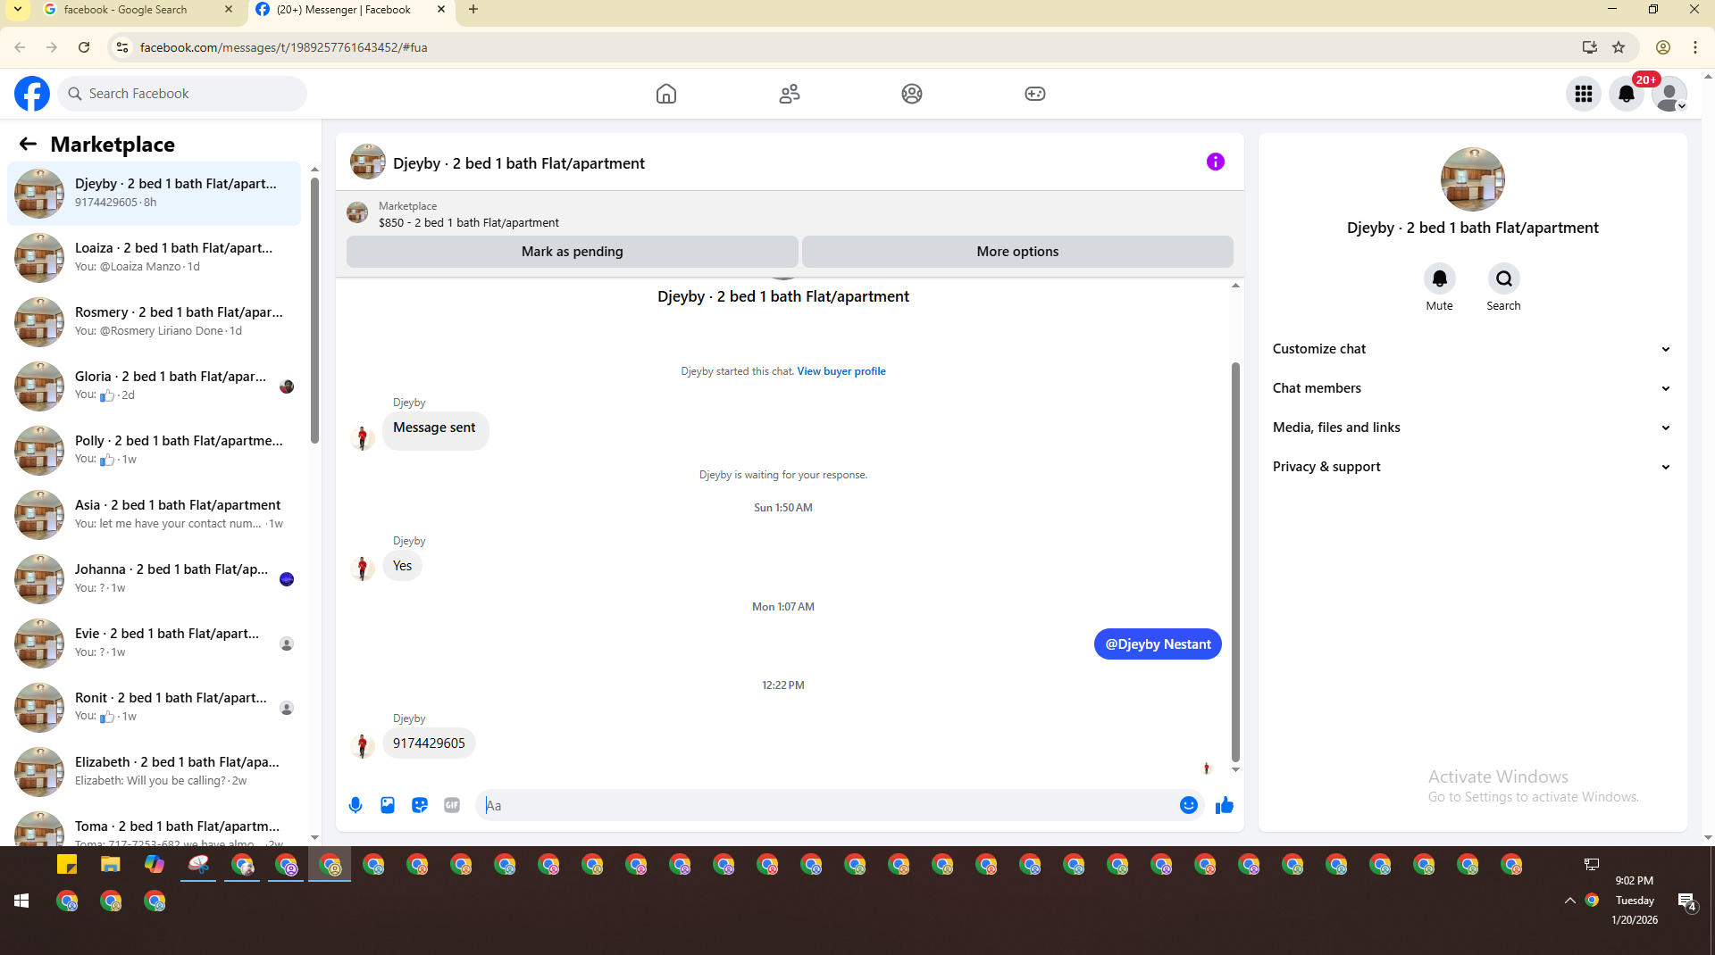Open the Gaming icon in top navigation

(x=1035, y=94)
